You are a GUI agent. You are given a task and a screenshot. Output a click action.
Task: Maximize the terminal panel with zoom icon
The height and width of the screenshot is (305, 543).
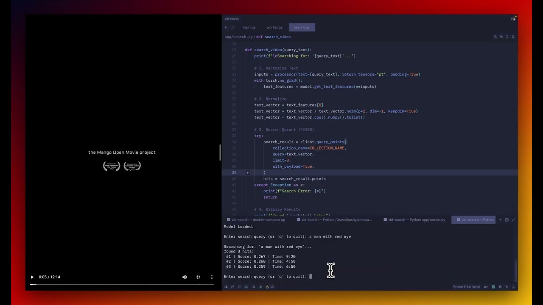tap(514, 220)
